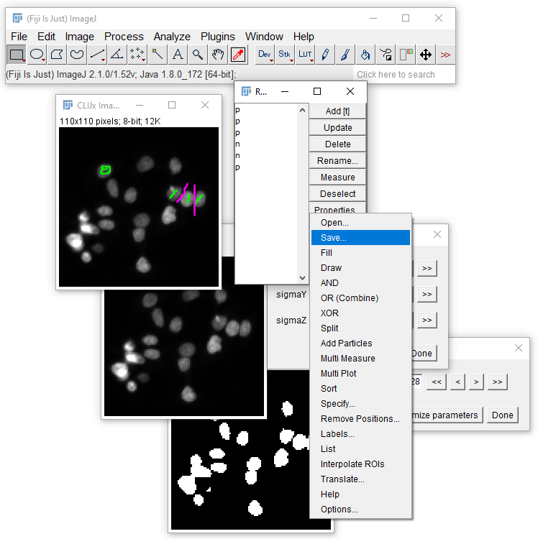Select the Polygon selection tool

(57, 55)
